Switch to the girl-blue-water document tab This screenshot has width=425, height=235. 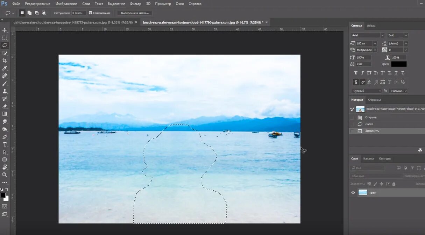coord(73,22)
